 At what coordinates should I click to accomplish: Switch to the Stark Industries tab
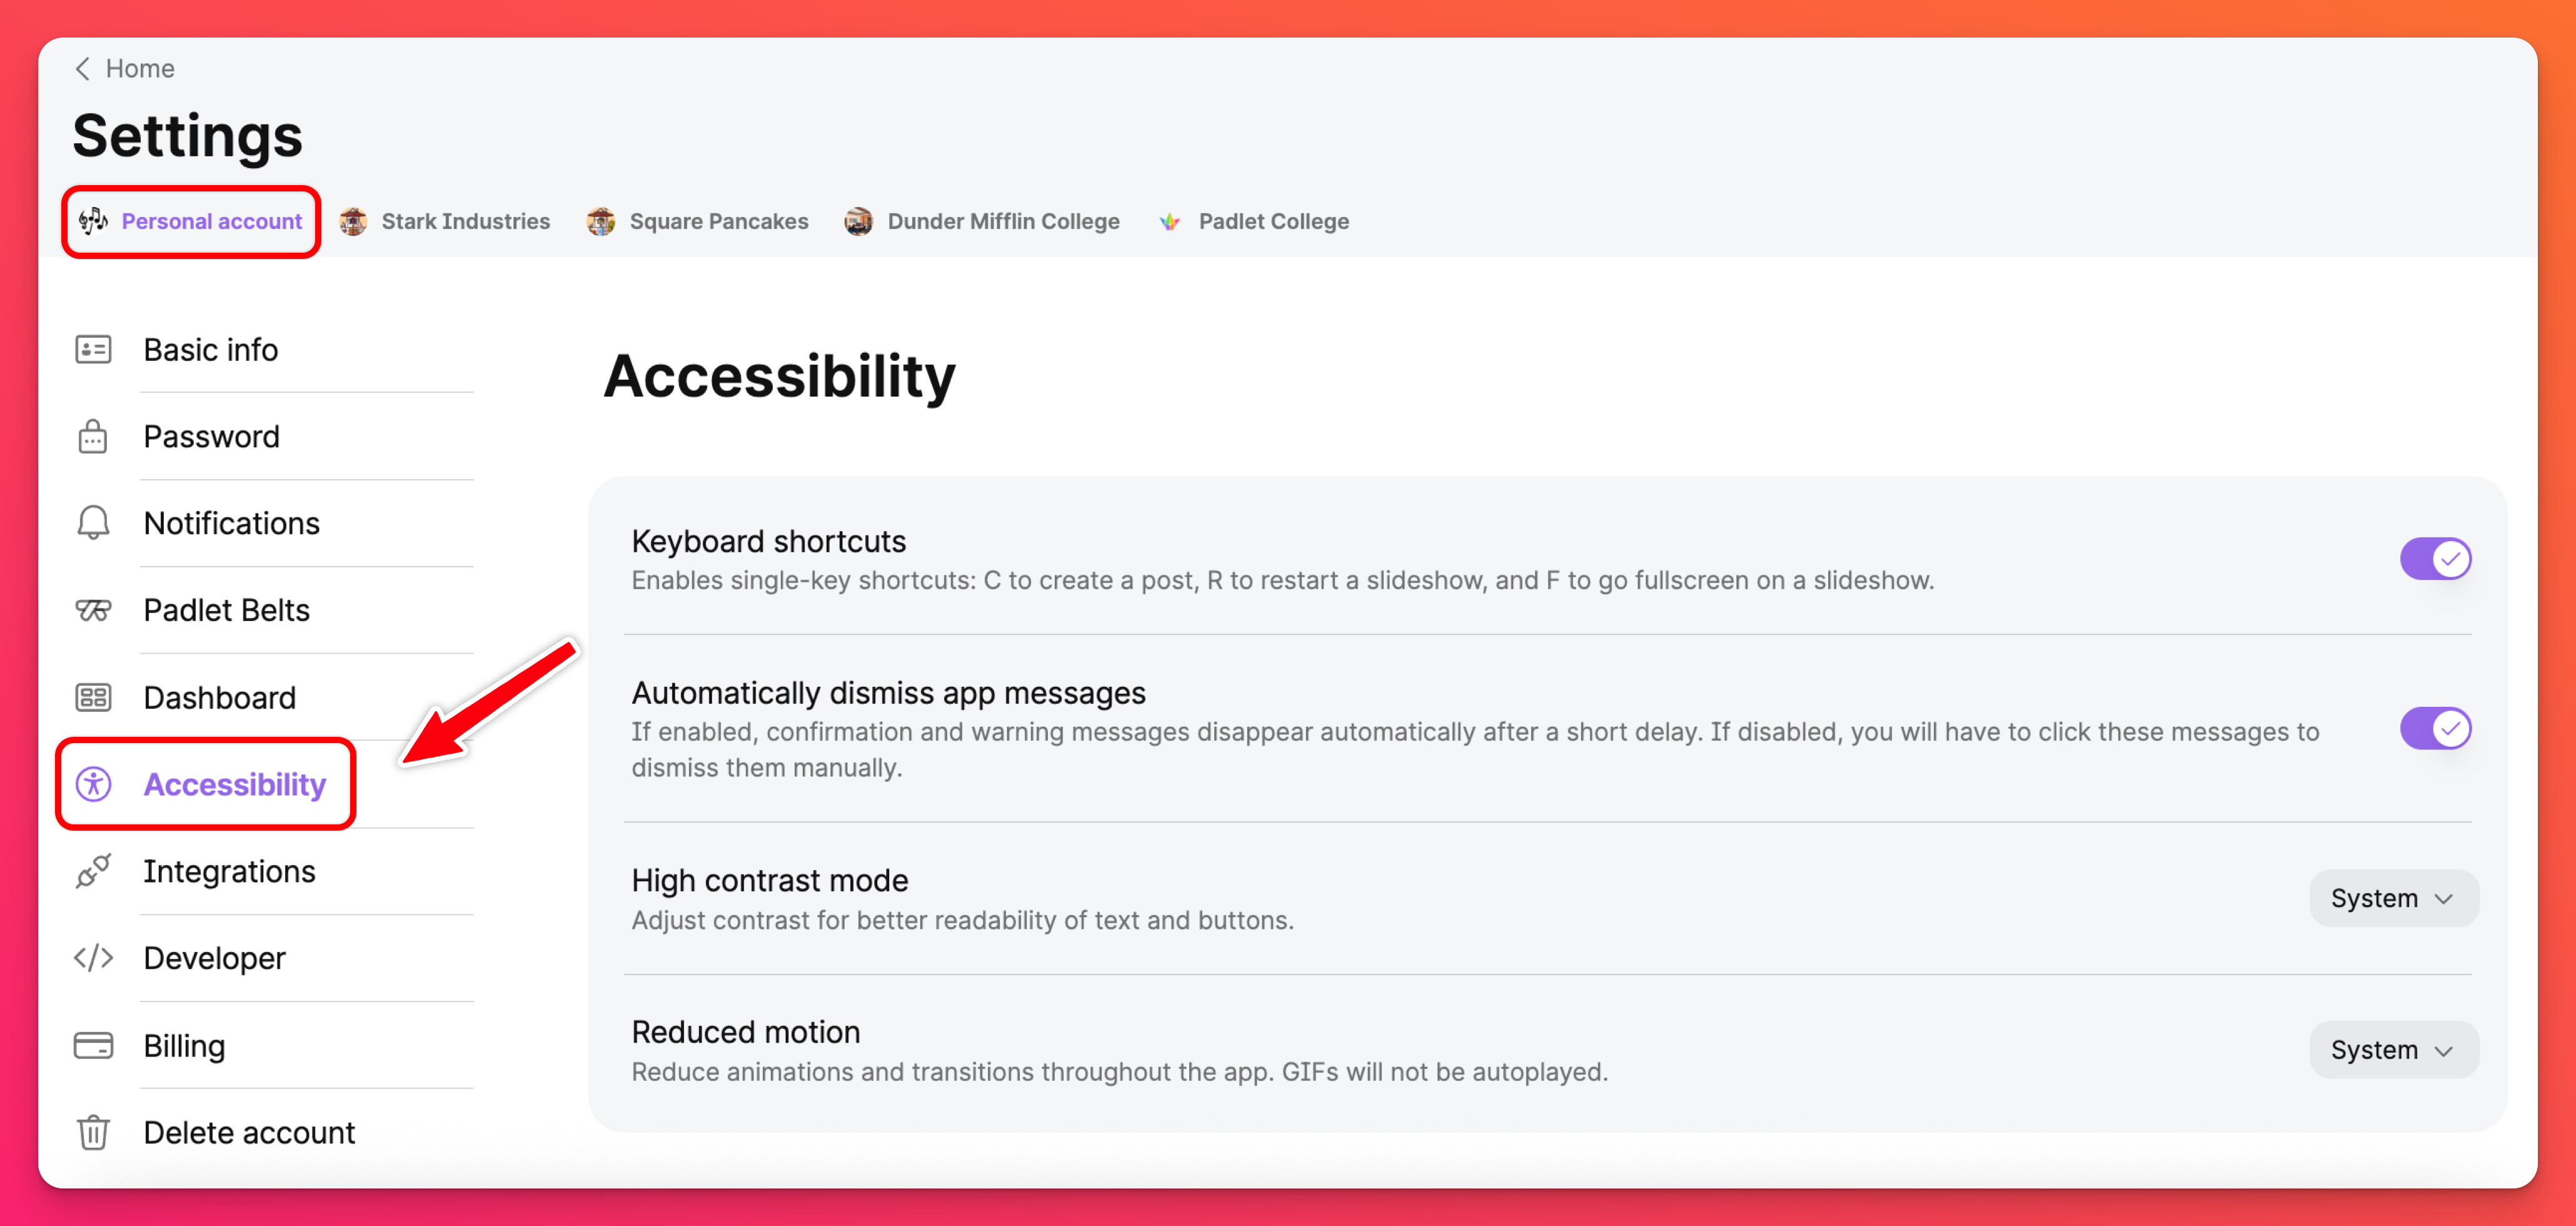445,221
